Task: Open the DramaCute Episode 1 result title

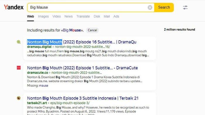Action: point(82,68)
